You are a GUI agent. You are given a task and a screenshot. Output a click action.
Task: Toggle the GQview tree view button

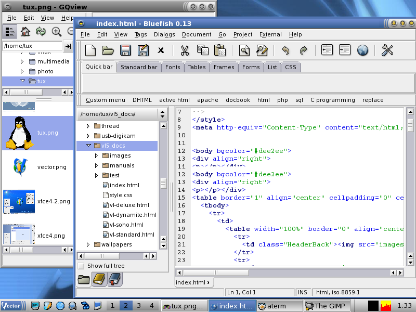point(10,32)
